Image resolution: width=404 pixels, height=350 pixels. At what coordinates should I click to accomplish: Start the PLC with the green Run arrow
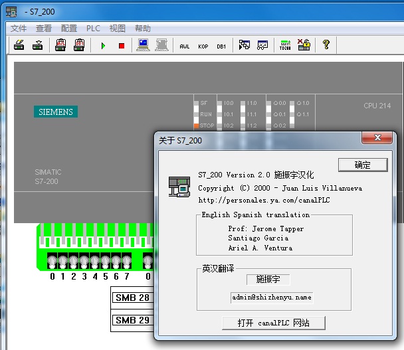[103, 46]
